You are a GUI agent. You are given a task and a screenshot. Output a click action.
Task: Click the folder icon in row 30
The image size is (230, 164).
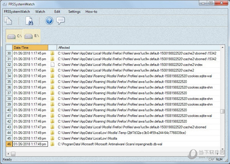click(53, 53)
